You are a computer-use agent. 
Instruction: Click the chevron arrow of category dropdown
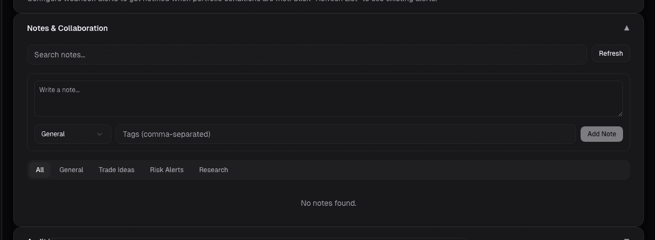pos(100,134)
